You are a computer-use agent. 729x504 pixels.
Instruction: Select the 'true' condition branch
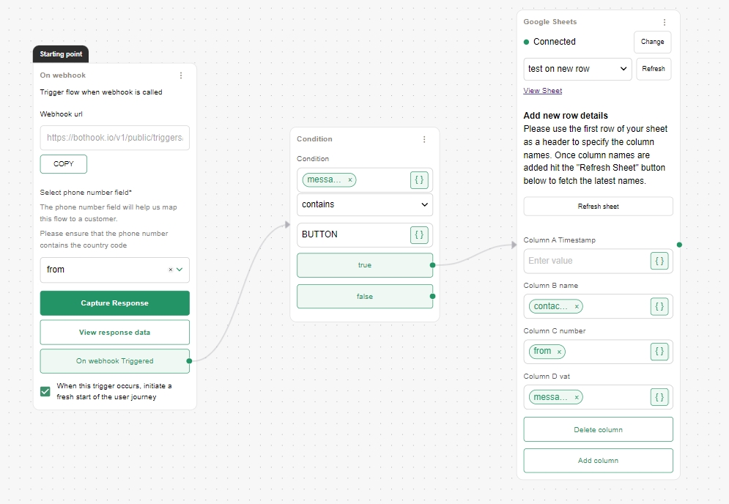coord(364,265)
